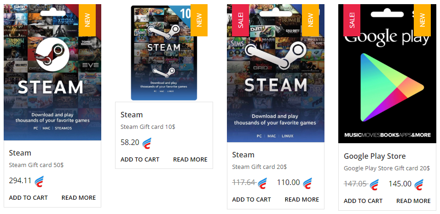
Task: Click the NEW badge on Steam 50$ card
Action: point(87,20)
